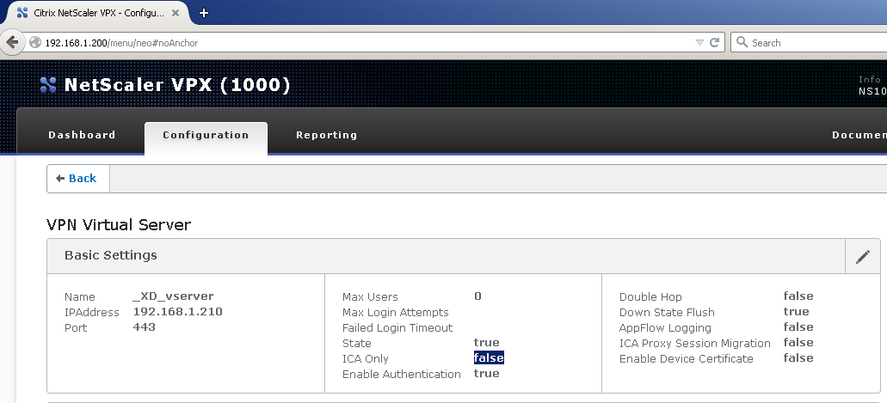
Task: Click the Max Login Attempts label
Action: [x=396, y=313]
